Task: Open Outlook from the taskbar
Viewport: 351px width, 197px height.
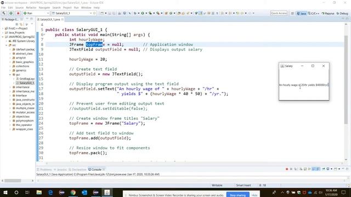Action: pyautogui.click(x=84, y=192)
